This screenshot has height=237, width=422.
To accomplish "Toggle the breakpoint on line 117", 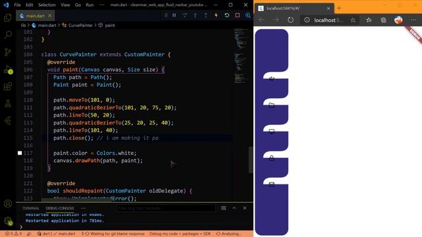I will (20, 153).
